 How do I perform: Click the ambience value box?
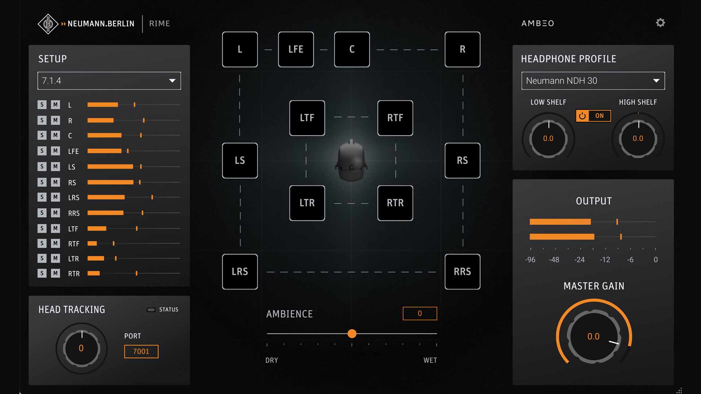(420, 313)
